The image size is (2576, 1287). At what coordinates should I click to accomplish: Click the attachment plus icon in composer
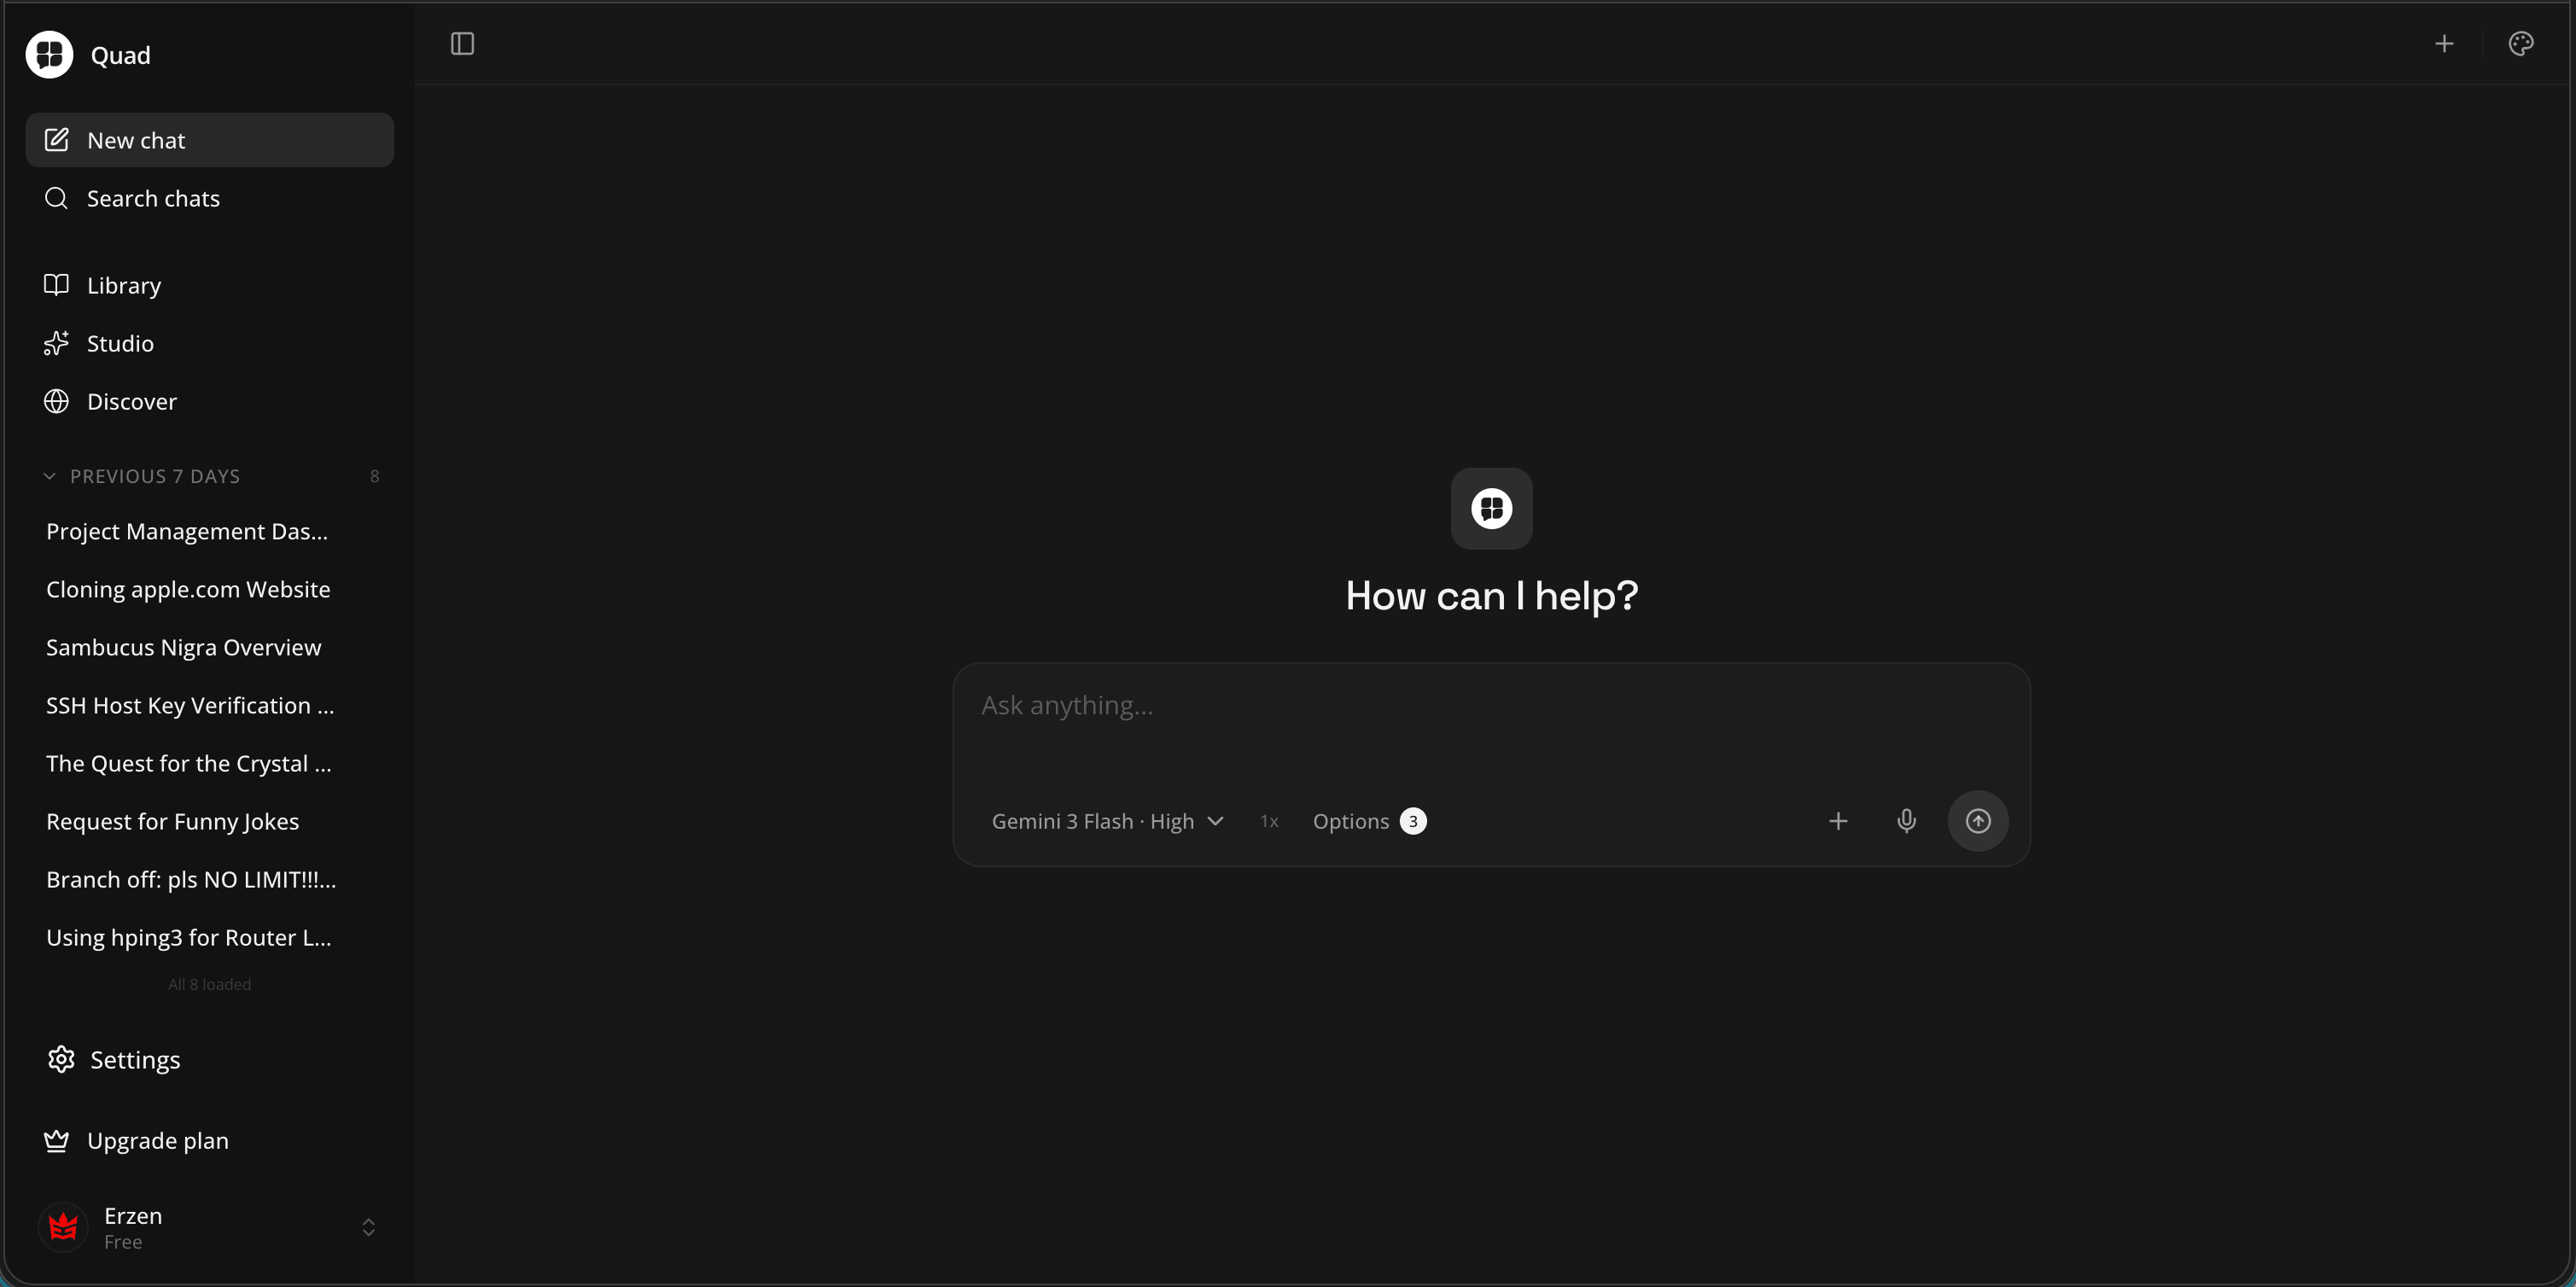point(1837,821)
